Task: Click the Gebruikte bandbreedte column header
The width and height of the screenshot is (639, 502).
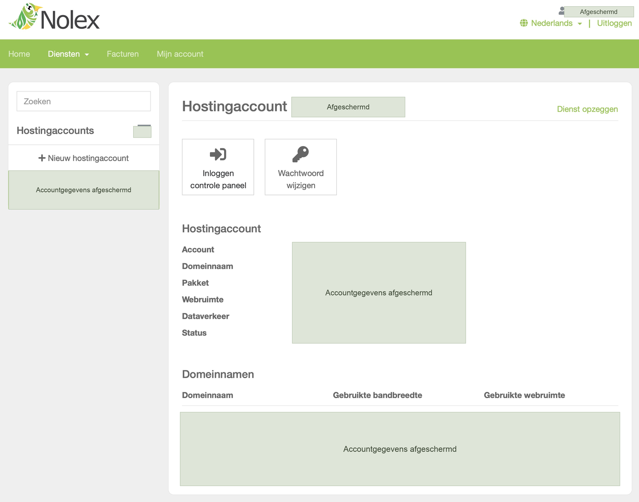Action: pyautogui.click(x=377, y=395)
